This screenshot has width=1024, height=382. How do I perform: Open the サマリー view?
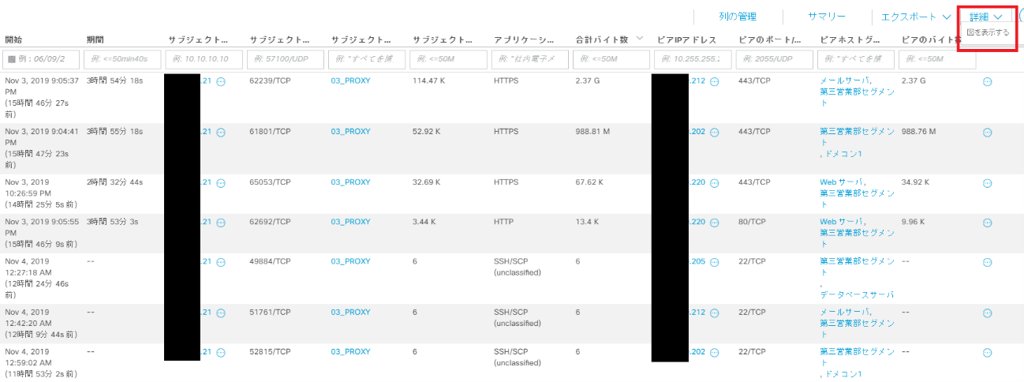(x=826, y=17)
